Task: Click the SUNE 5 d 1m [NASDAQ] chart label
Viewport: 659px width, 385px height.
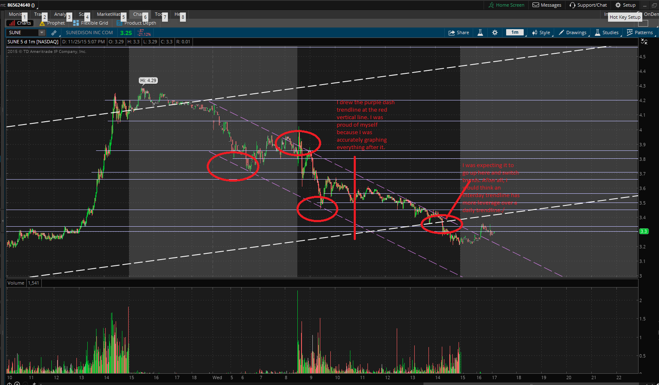Action: click(x=33, y=42)
